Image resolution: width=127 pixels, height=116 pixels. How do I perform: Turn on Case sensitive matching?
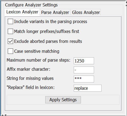pos(10,51)
